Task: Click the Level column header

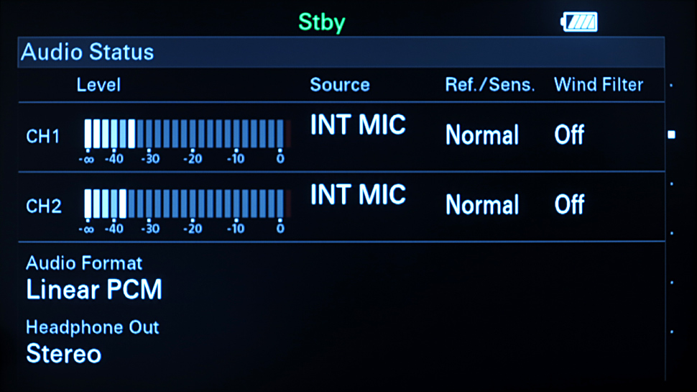Action: pyautogui.click(x=98, y=85)
